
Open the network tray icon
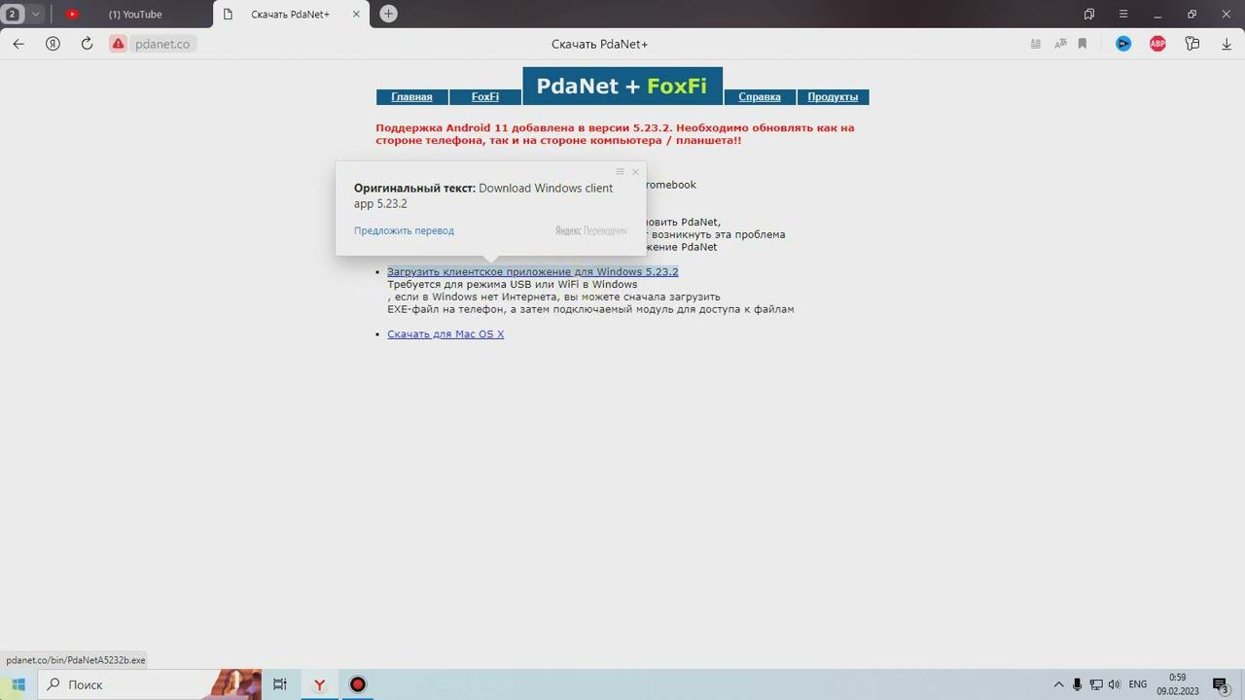[1095, 684]
